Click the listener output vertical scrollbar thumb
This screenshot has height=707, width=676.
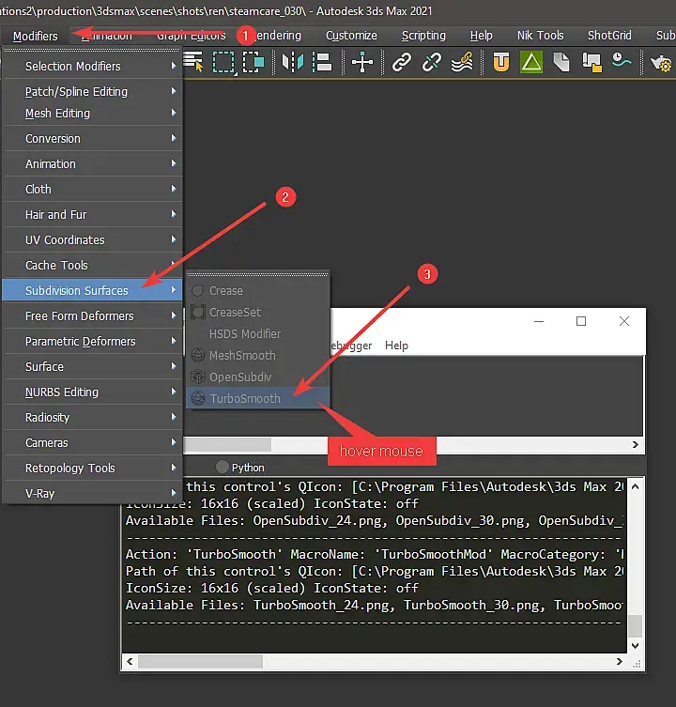click(x=636, y=625)
